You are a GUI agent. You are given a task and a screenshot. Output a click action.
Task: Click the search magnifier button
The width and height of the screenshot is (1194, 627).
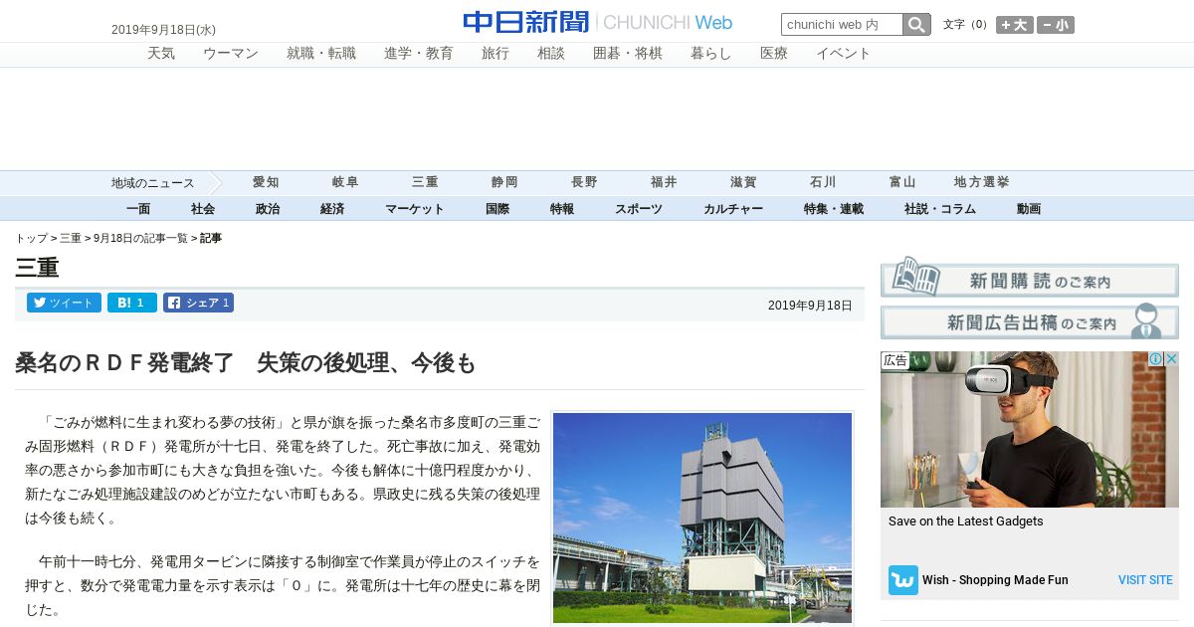tap(916, 25)
